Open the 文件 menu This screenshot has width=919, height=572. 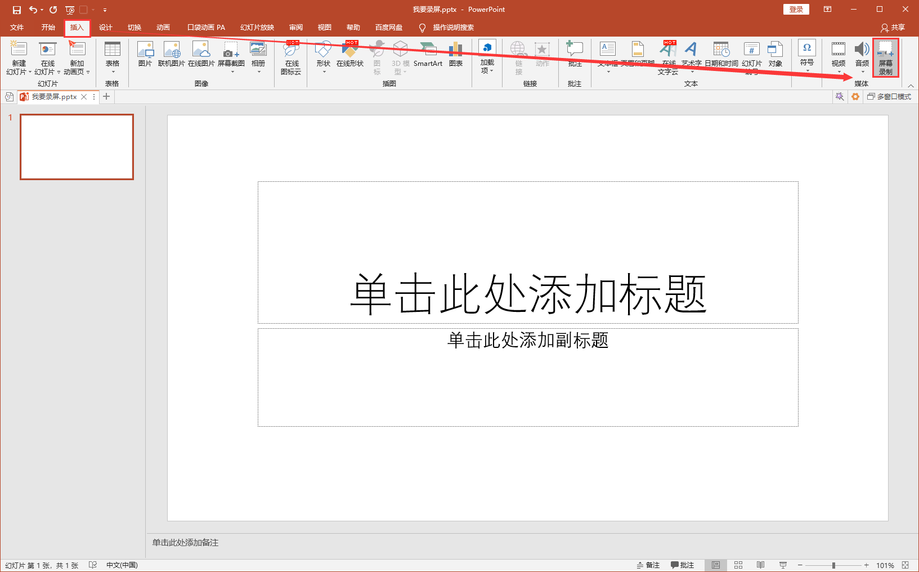(17, 27)
